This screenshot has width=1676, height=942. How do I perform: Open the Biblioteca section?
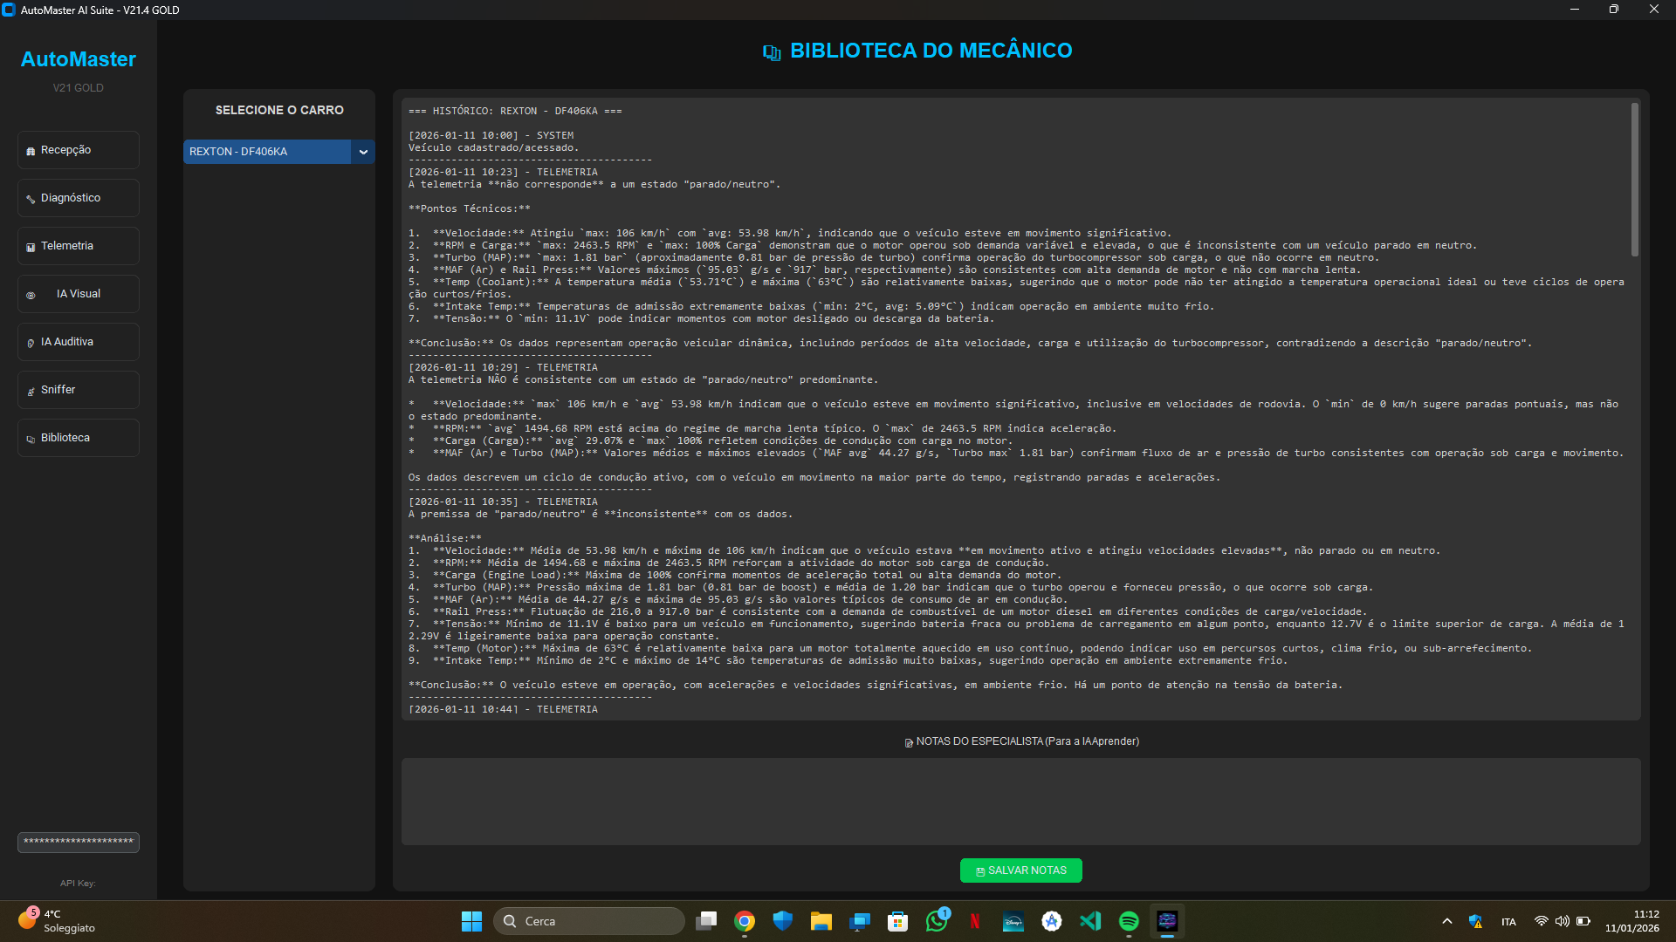[78, 438]
